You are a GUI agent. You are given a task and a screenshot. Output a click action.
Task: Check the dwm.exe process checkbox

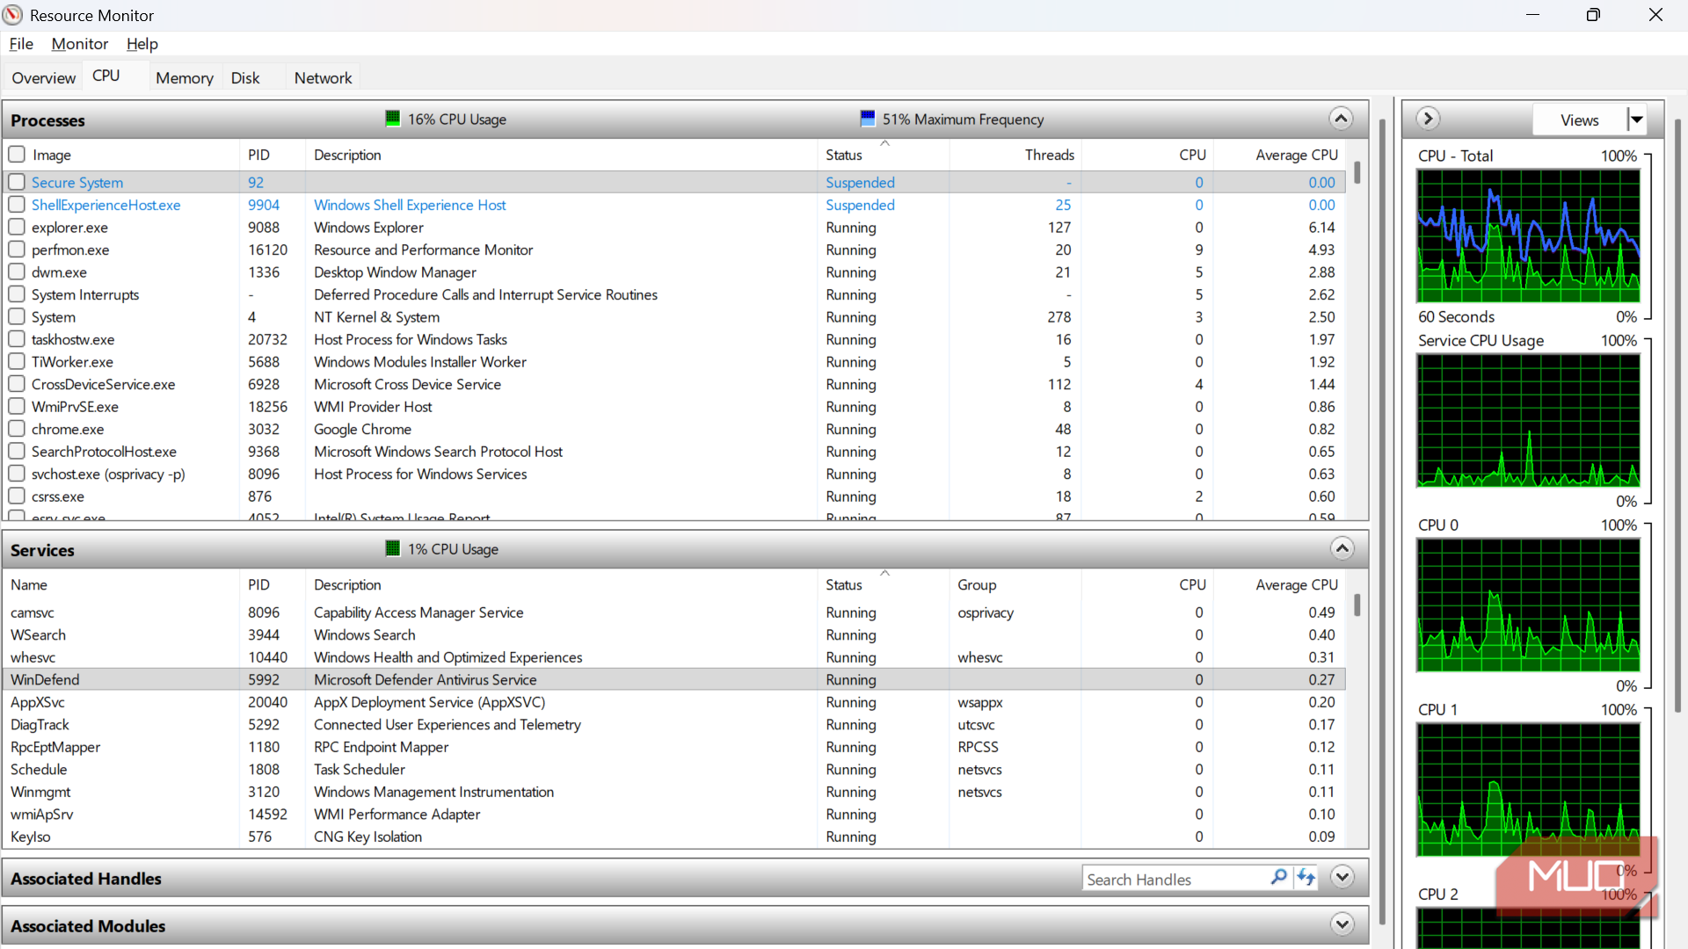pos(17,272)
